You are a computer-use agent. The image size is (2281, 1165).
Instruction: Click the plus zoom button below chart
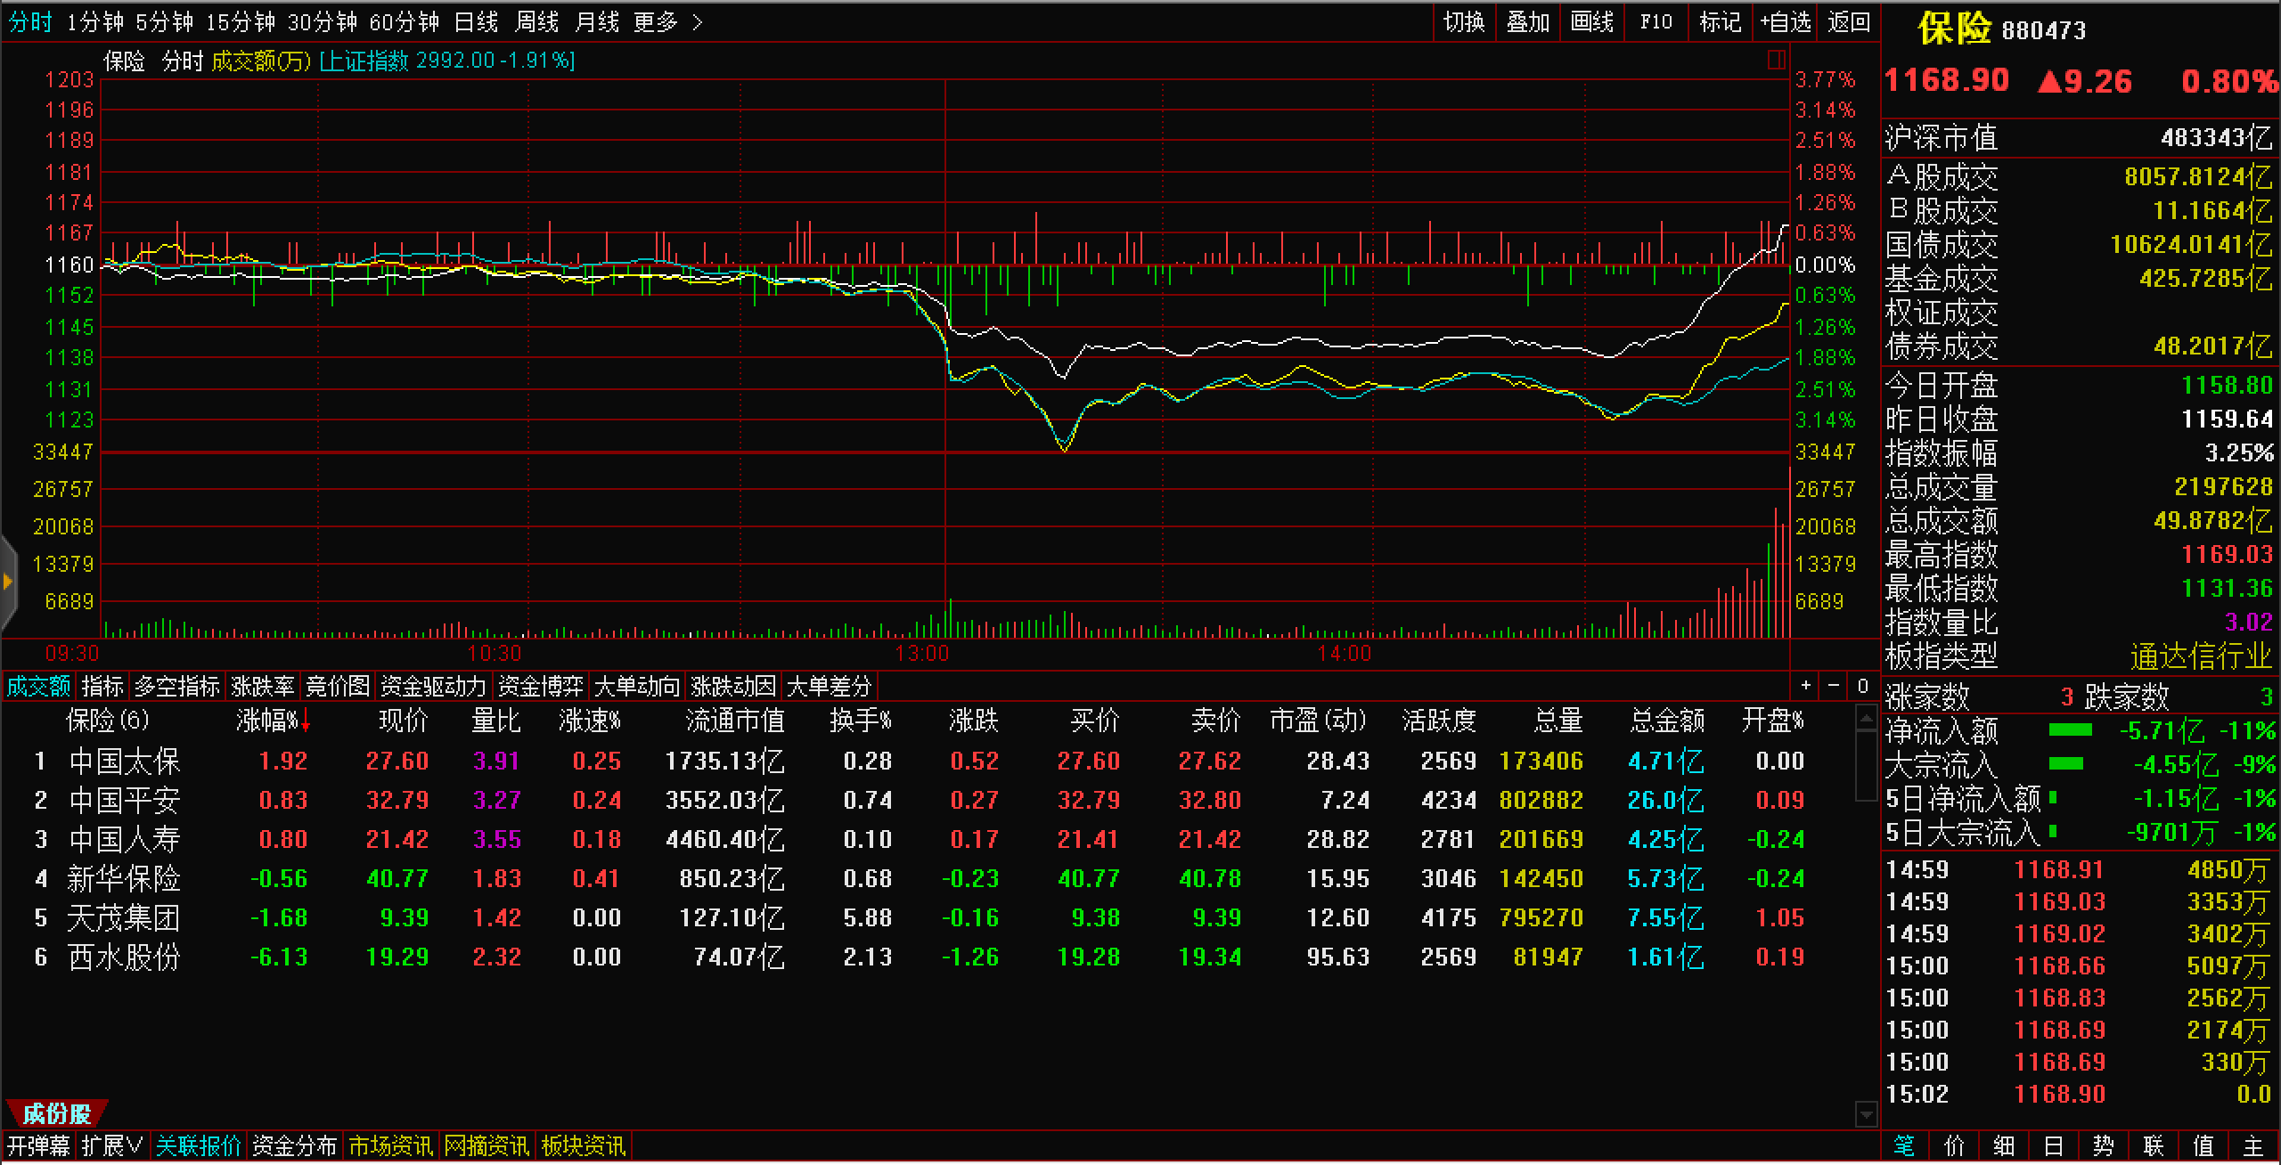tap(1806, 686)
